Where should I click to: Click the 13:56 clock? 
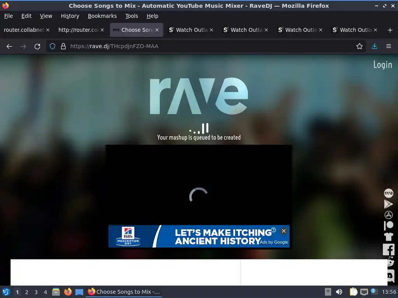click(389, 292)
